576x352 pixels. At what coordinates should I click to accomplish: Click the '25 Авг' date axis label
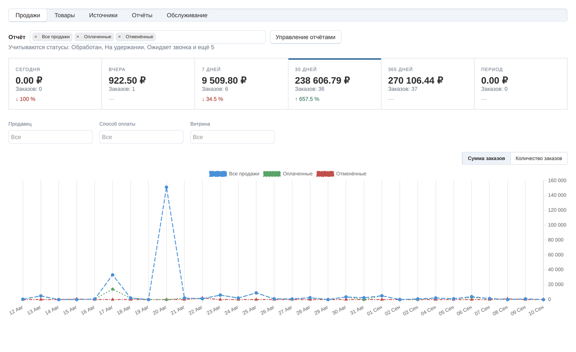tap(249, 310)
